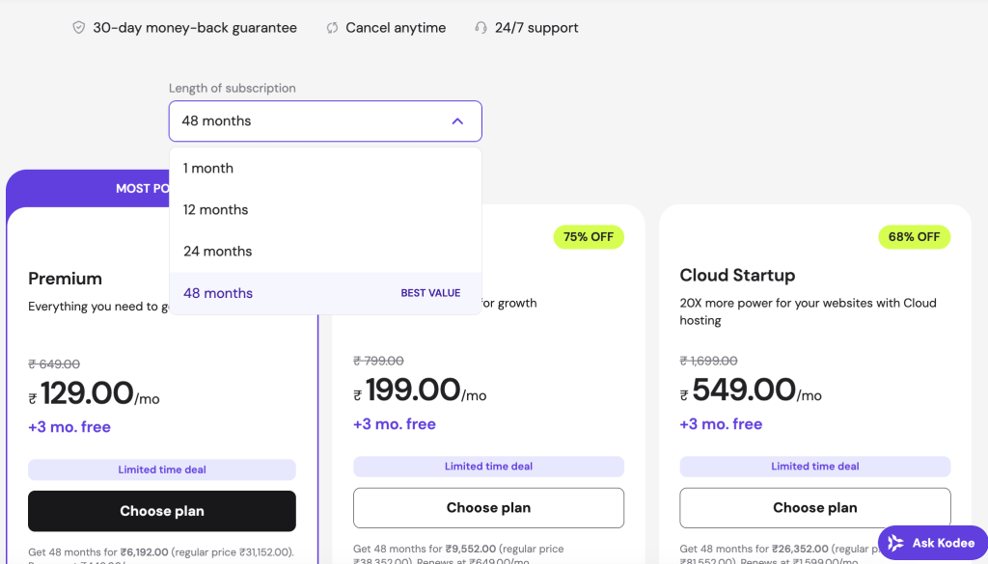The width and height of the screenshot is (988, 564).
Task: Click the 24/7 support headset icon
Action: (480, 28)
